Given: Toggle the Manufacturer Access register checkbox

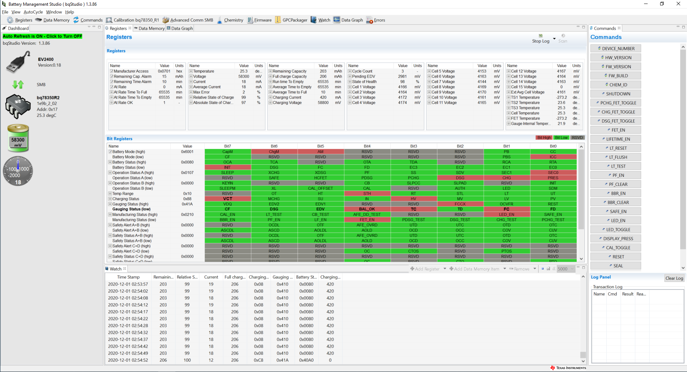Looking at the screenshot, I should coord(112,71).
